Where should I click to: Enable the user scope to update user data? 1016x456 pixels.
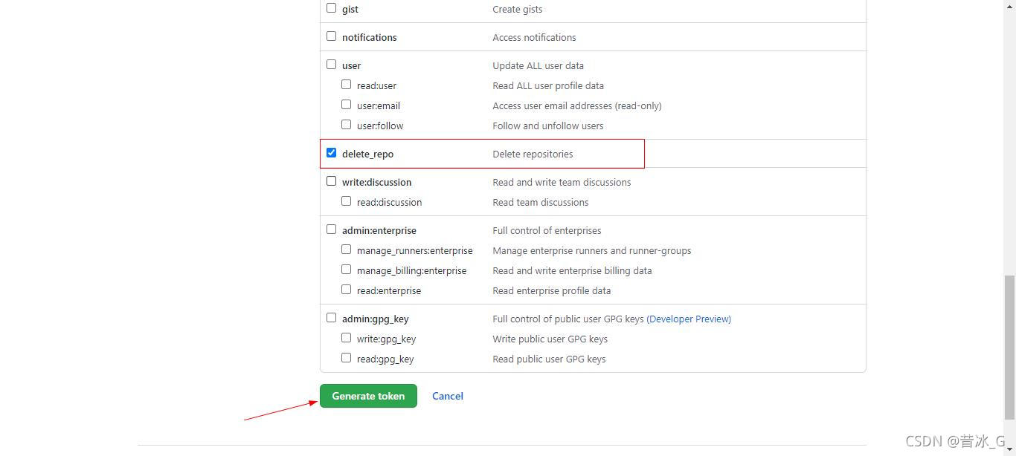click(332, 65)
